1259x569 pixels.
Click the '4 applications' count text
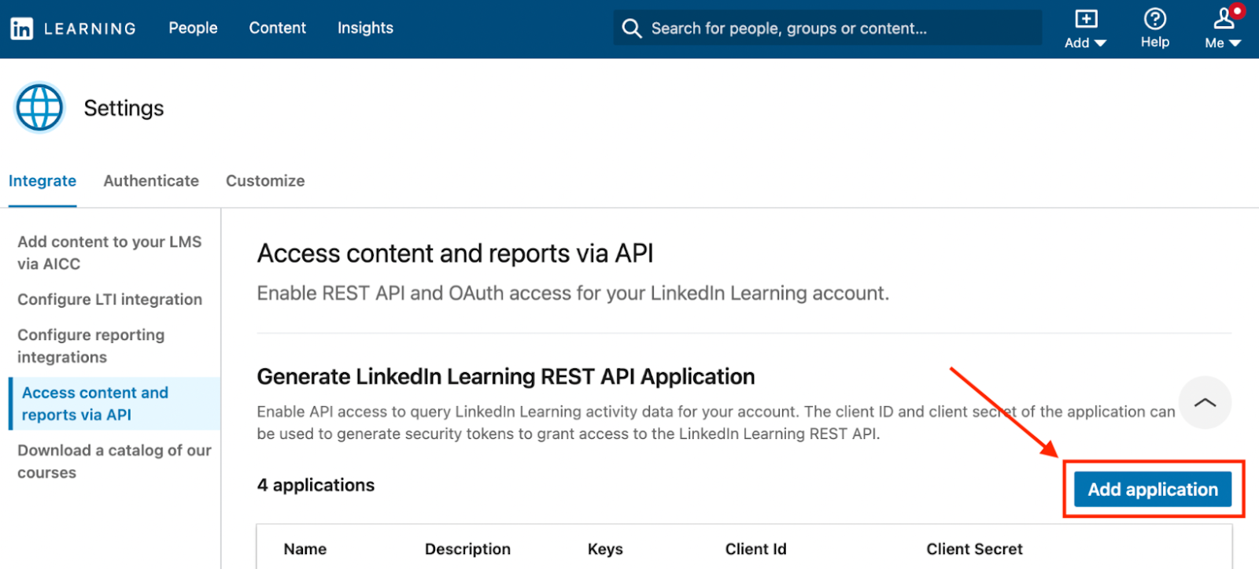[x=316, y=486]
